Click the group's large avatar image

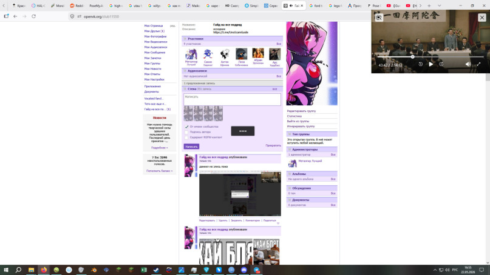click(312, 63)
